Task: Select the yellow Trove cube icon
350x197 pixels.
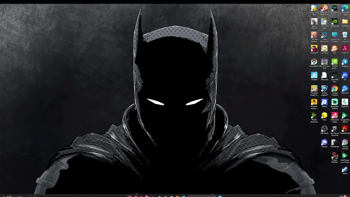Action: click(324, 115)
